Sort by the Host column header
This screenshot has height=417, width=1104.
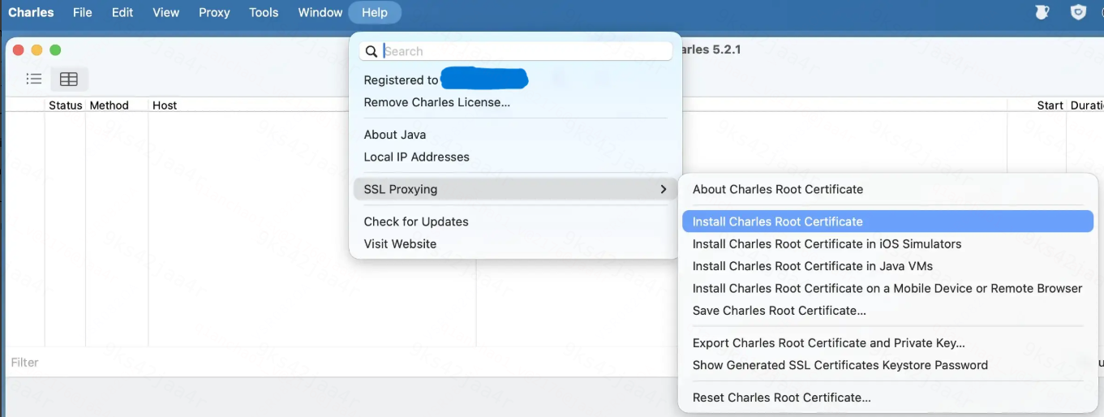click(165, 105)
